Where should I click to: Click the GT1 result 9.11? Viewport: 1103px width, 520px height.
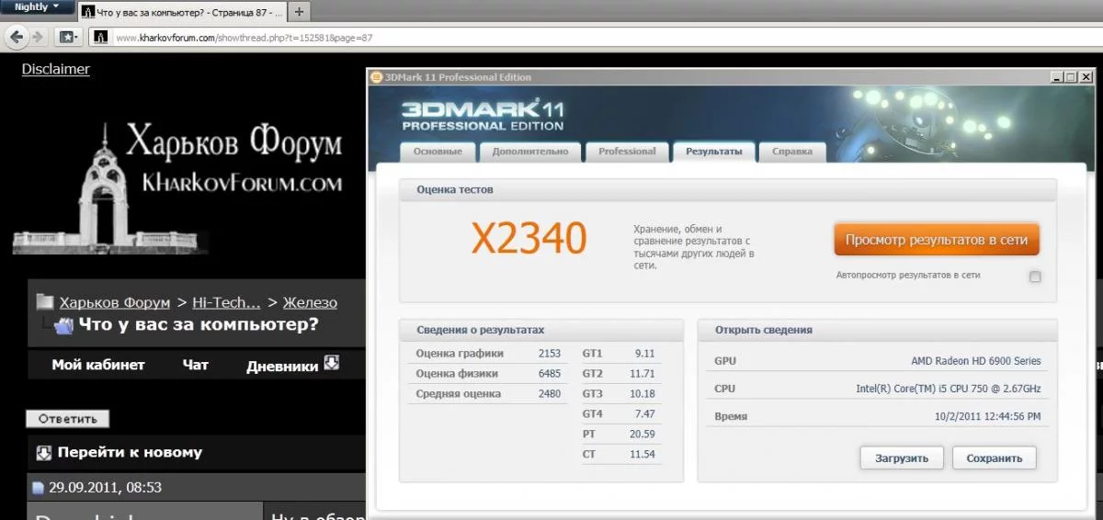coord(644,354)
